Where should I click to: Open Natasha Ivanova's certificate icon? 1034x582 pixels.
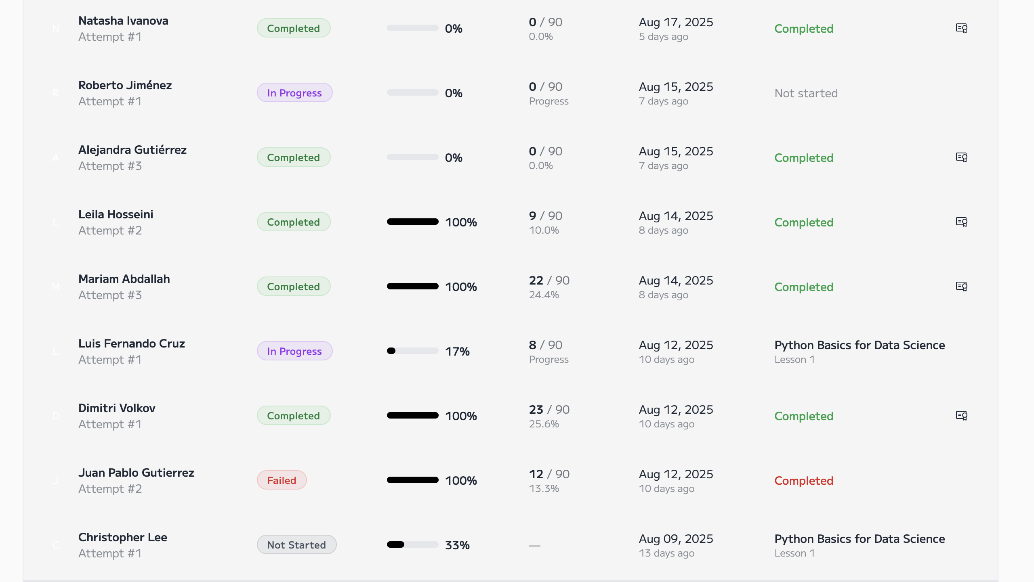tap(961, 28)
